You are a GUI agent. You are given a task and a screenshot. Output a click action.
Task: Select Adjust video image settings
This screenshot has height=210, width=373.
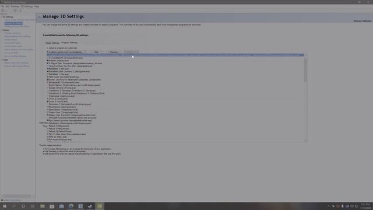[x=17, y=66]
